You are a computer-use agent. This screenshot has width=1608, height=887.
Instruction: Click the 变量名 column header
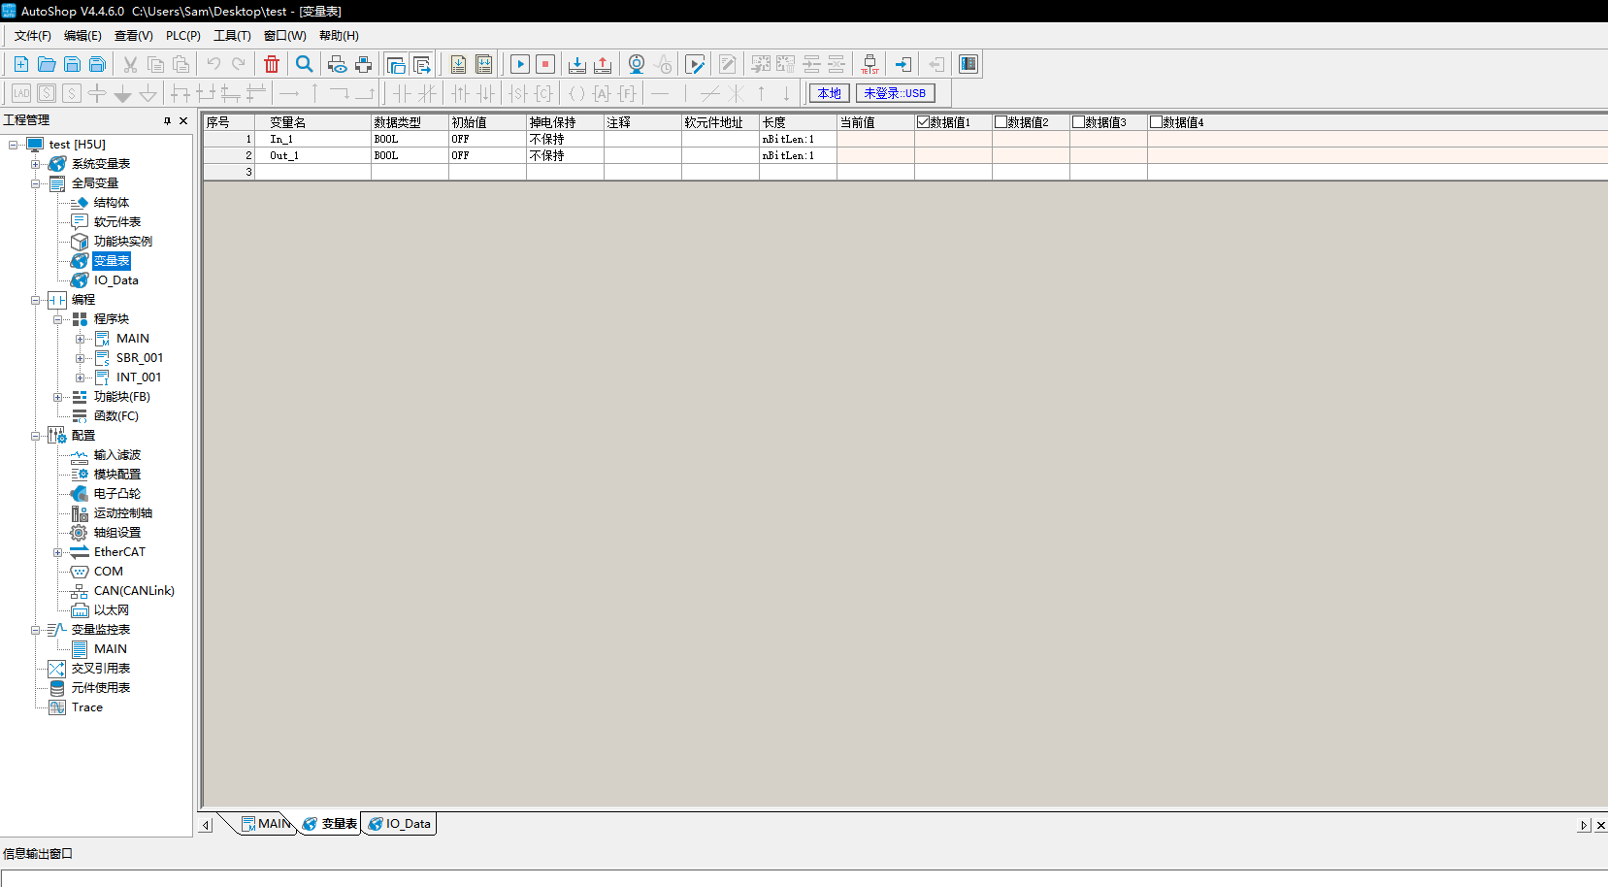coord(312,122)
